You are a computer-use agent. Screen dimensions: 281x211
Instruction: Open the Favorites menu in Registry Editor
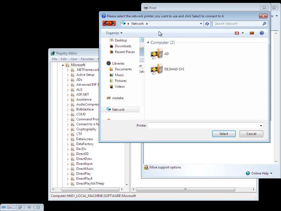click(87, 59)
